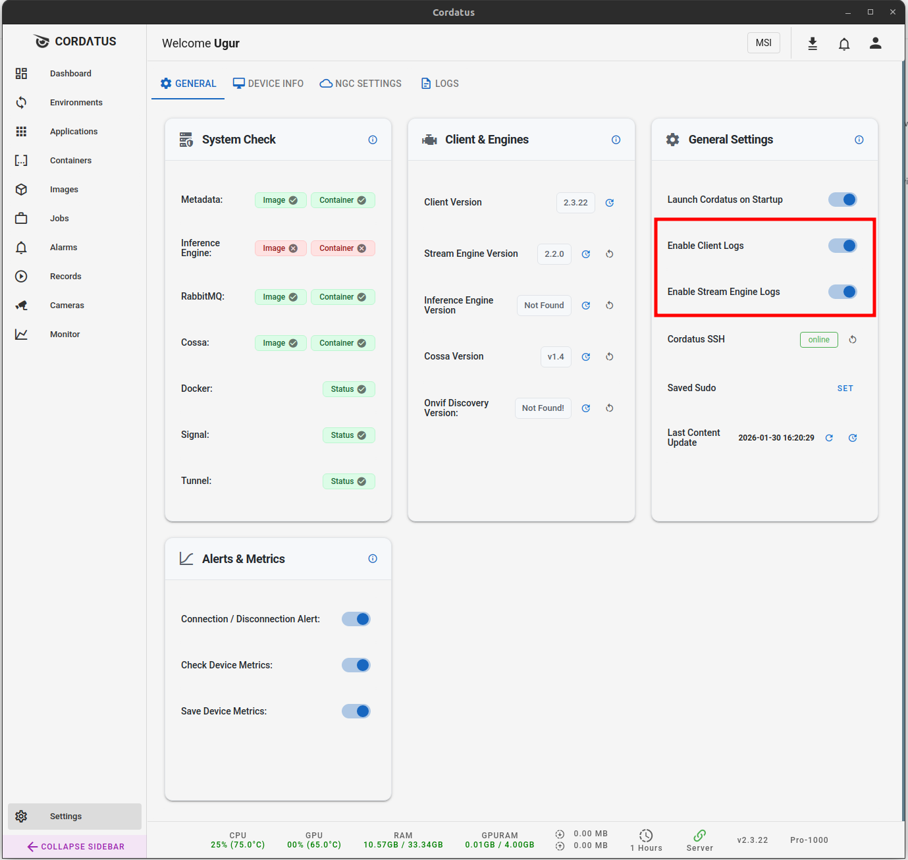Open the notifications bell in header

(843, 43)
